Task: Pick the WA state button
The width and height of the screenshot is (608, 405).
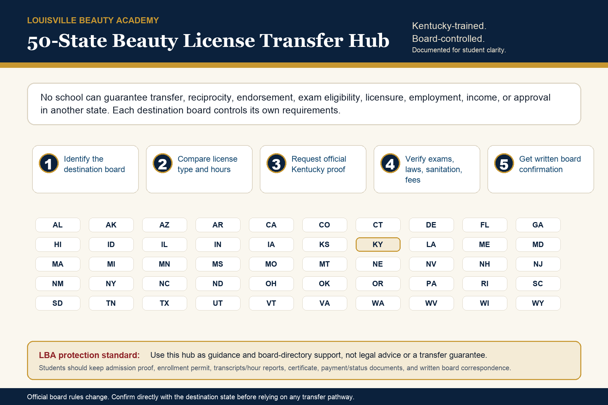Action: [378, 303]
